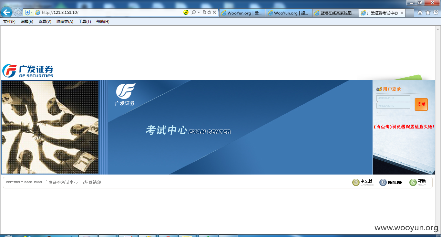This screenshot has height=237, width=441.
Task: Select the 中文版 language link
Action: click(x=367, y=182)
